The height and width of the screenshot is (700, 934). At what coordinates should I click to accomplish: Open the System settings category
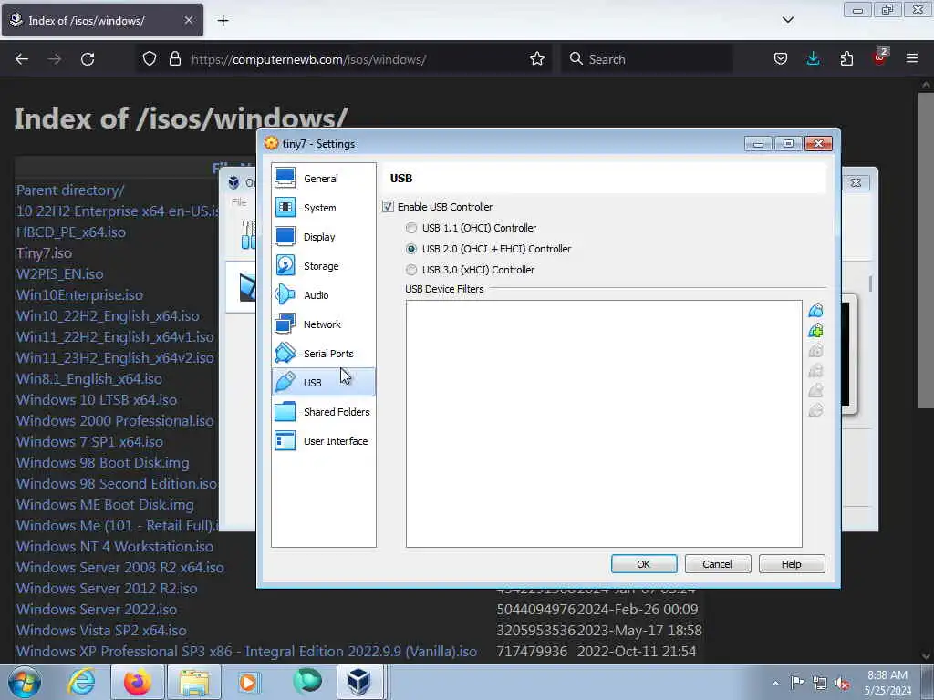pyautogui.click(x=324, y=208)
